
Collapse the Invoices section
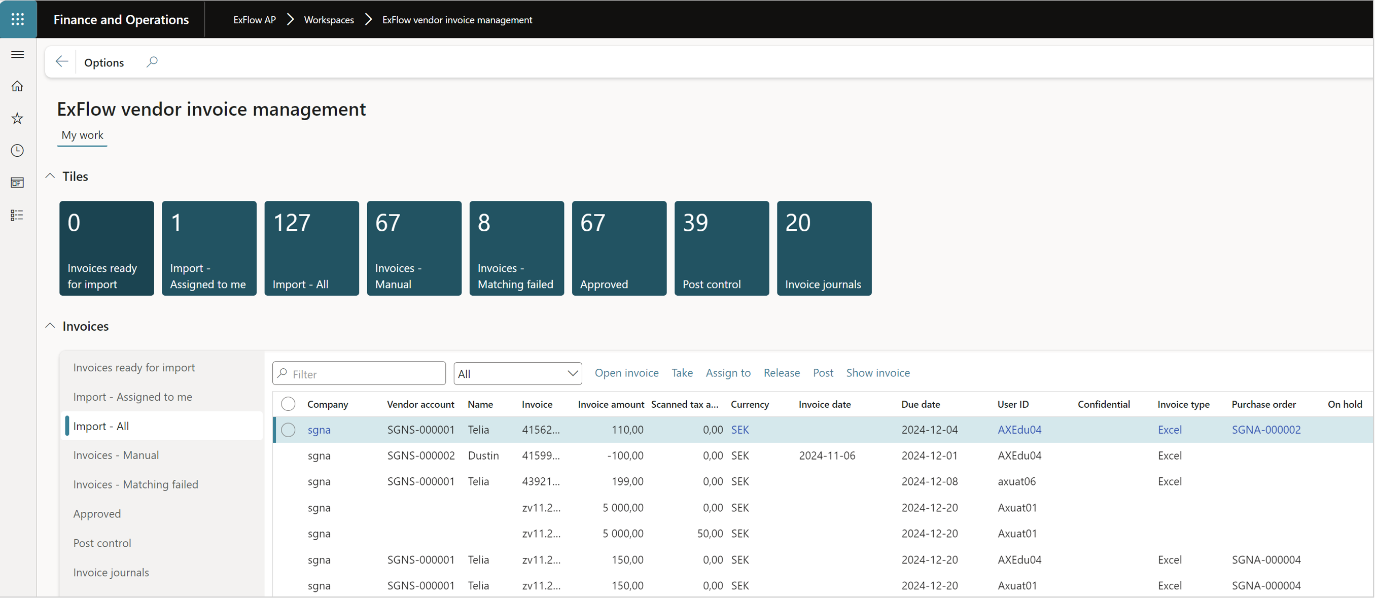click(x=50, y=326)
